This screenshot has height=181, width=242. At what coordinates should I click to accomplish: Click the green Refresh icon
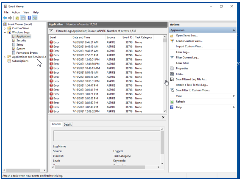click(x=172, y=101)
